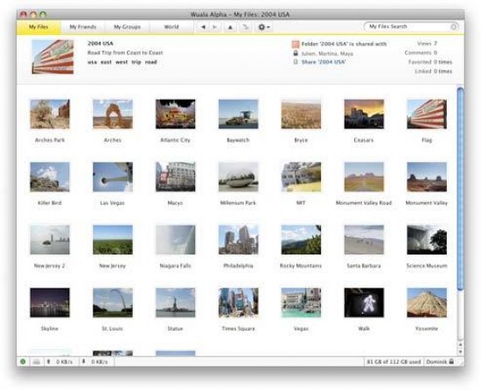Toggle the folder tree view icon
481x390 pixels.
coord(246,27)
